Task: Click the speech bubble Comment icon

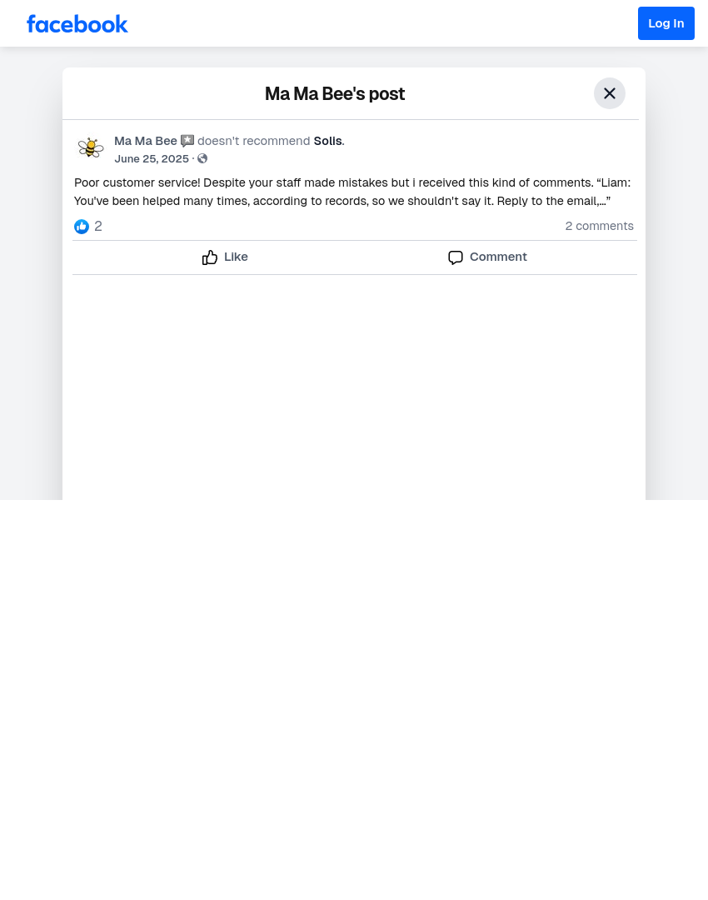Action: coord(456,257)
